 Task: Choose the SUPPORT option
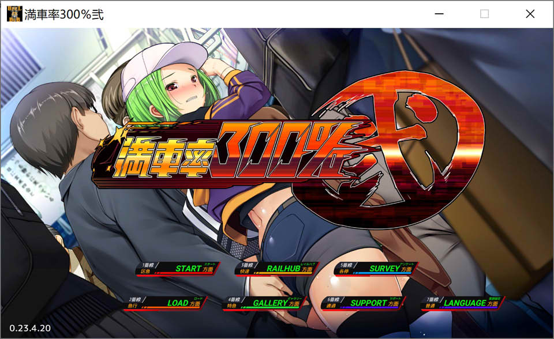[x=369, y=303]
